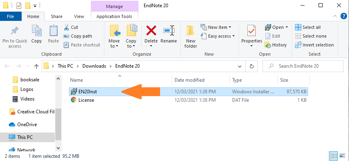Click the Properties checkmark icon
The image size is (349, 161).
(251, 30)
